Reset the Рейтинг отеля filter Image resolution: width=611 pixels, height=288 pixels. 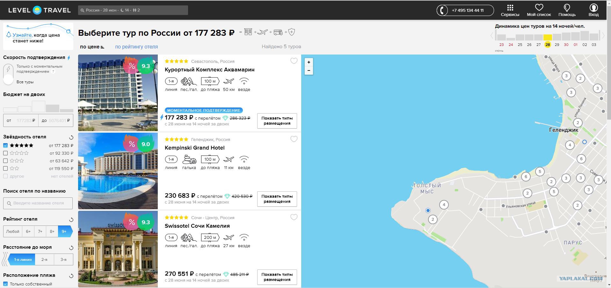coord(71,220)
